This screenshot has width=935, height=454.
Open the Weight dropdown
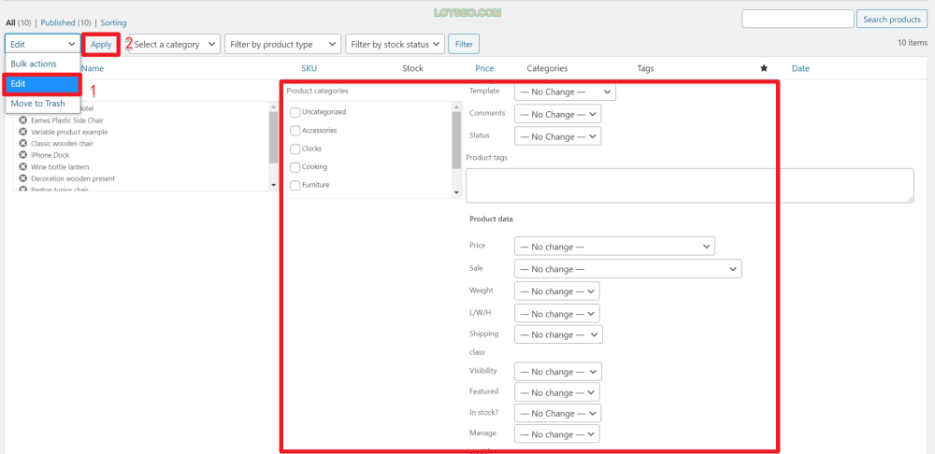[557, 291]
